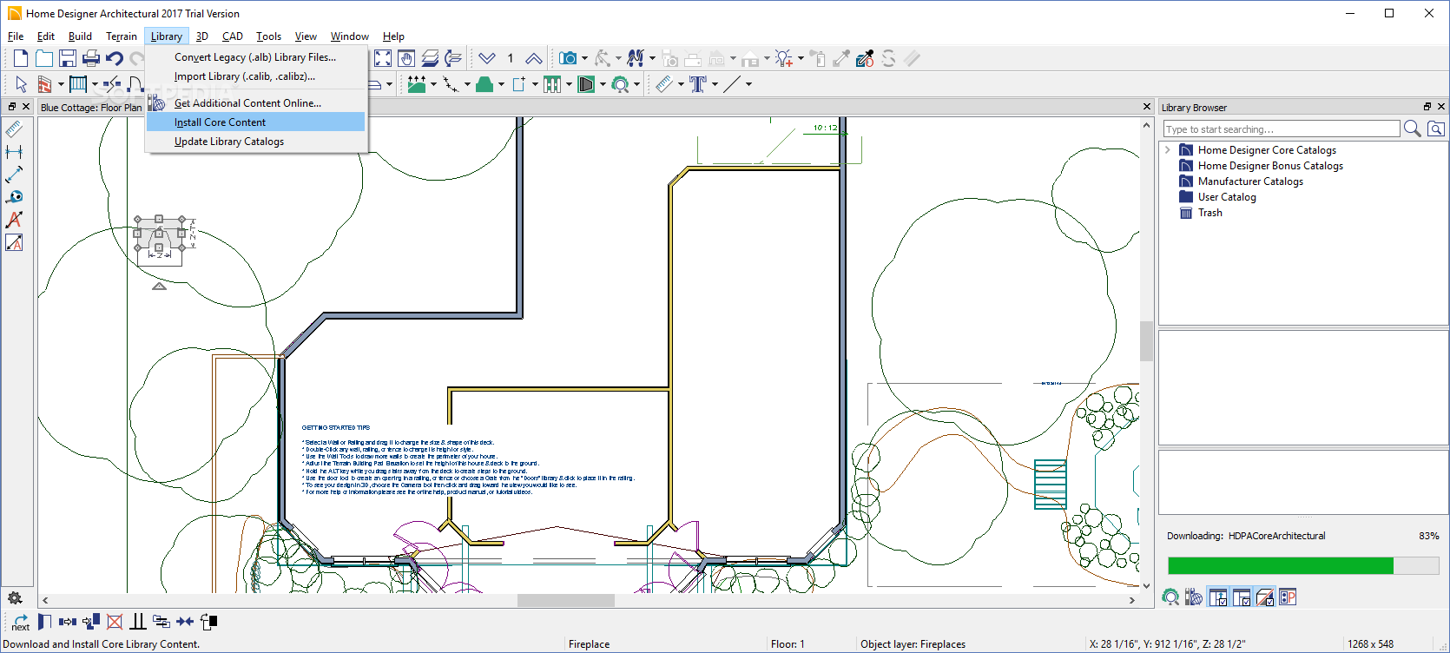
Task: Click the vertical scrollbar thumb of plan view
Action: tap(1146, 341)
